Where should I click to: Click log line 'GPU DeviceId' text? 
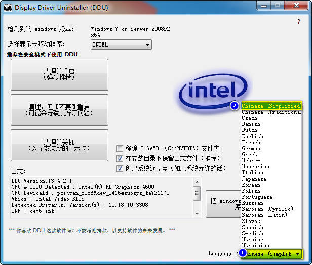[90, 193]
